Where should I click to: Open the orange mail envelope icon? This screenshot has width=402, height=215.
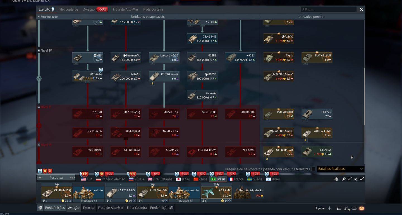[362, 208]
